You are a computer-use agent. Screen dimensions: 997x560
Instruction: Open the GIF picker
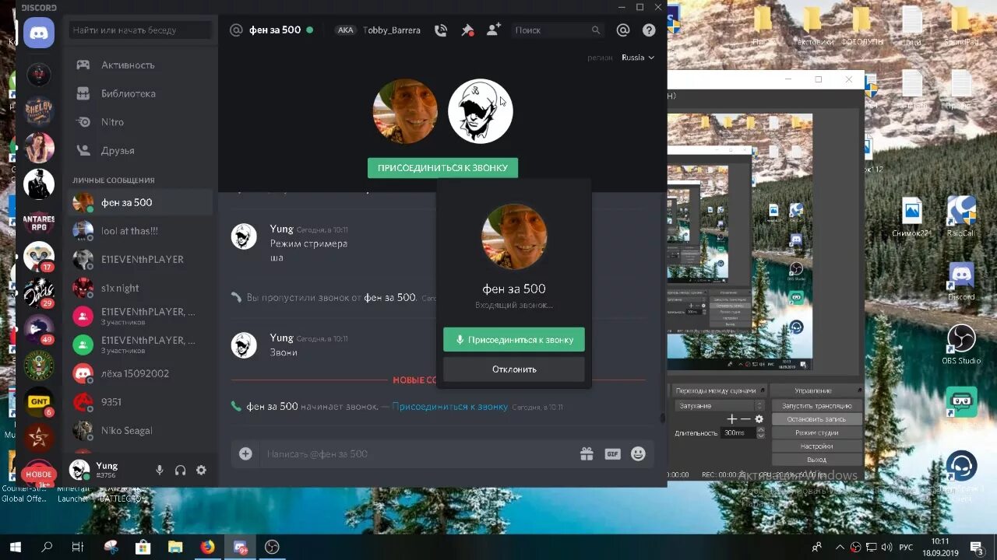pyautogui.click(x=612, y=453)
